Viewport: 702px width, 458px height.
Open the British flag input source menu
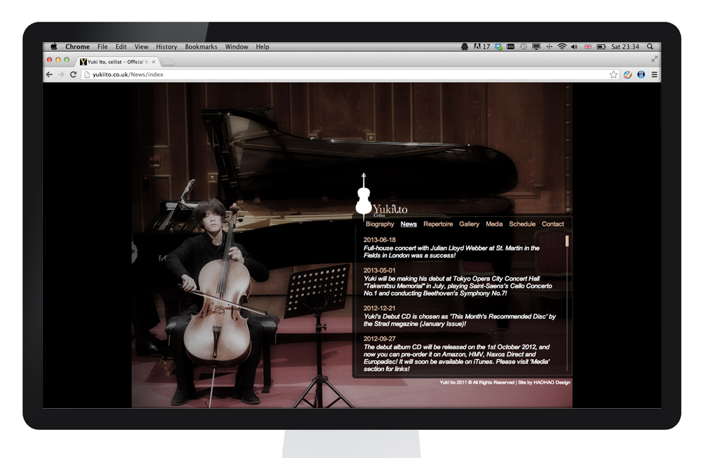coord(588,46)
